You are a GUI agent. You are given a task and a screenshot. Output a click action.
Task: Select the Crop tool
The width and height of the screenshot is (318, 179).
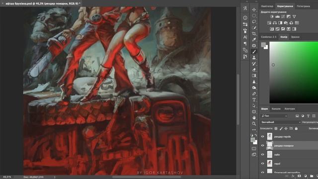pyautogui.click(x=254, y=34)
